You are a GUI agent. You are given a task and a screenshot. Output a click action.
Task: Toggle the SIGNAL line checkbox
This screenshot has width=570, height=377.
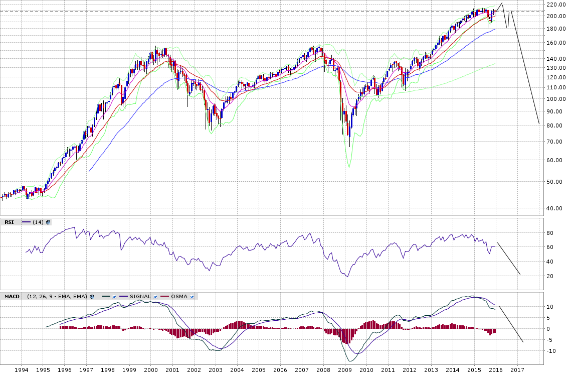(155, 297)
